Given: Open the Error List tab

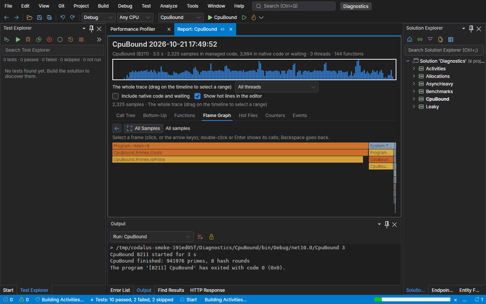Looking at the screenshot, I should [120, 290].
